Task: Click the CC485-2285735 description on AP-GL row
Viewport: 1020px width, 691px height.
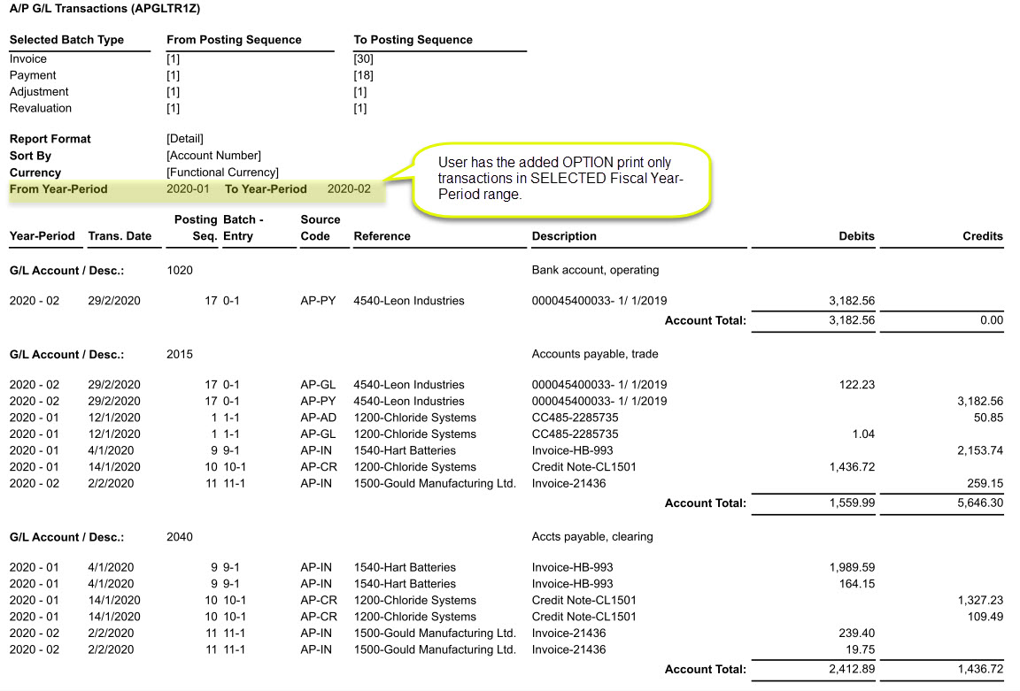Action: coord(575,434)
